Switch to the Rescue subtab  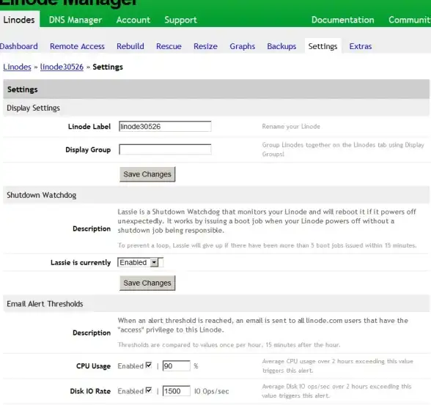coord(169,46)
